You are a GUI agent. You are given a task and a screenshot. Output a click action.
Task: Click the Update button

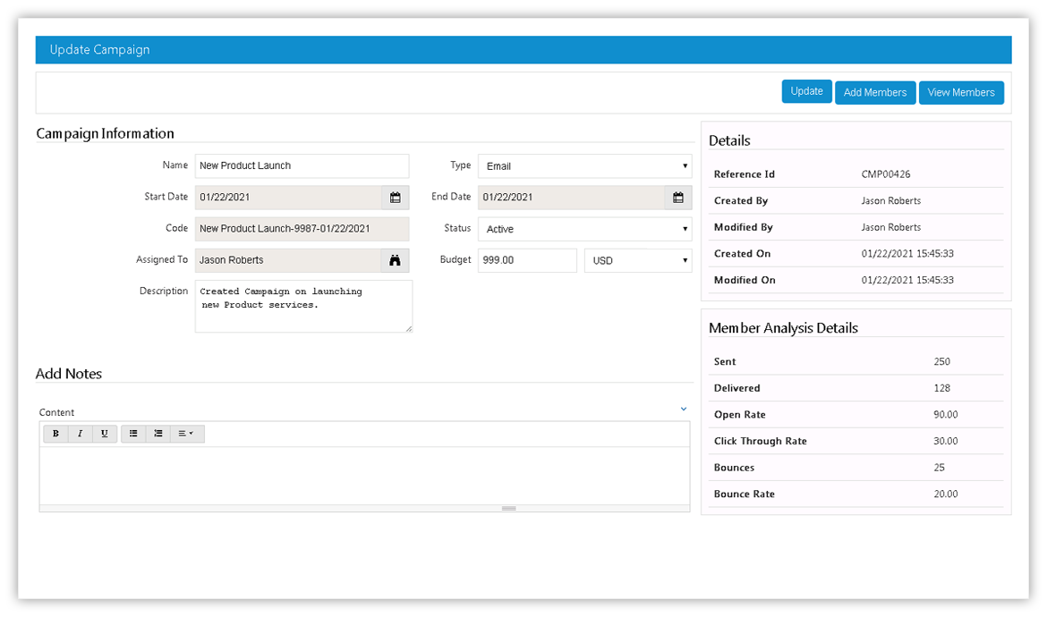[806, 91]
